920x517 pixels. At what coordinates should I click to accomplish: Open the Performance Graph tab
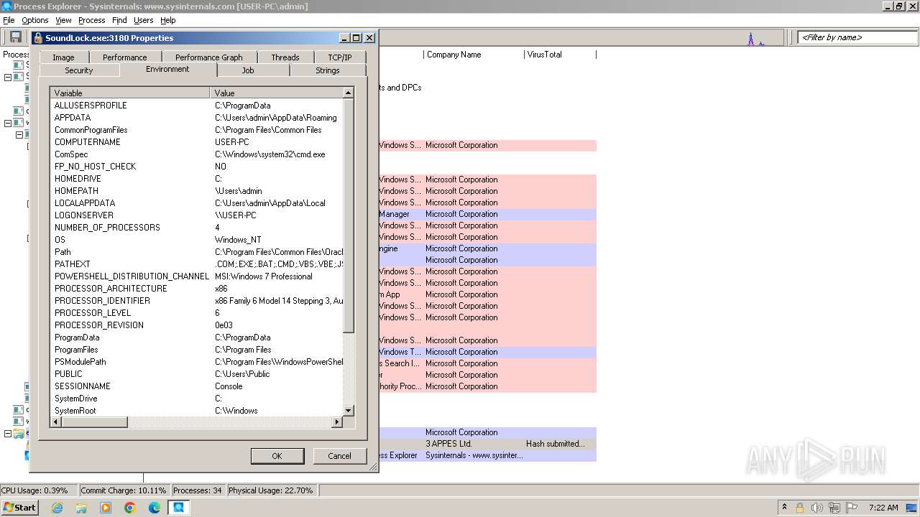click(x=209, y=57)
